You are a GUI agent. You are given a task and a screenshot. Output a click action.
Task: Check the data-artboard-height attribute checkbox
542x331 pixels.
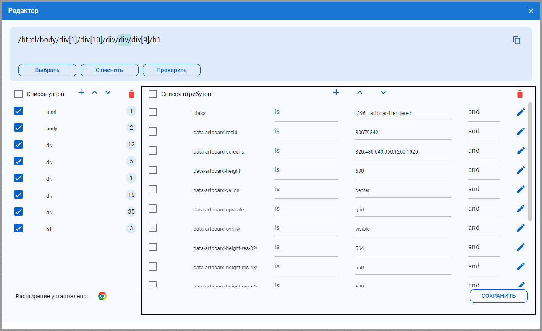(x=153, y=170)
